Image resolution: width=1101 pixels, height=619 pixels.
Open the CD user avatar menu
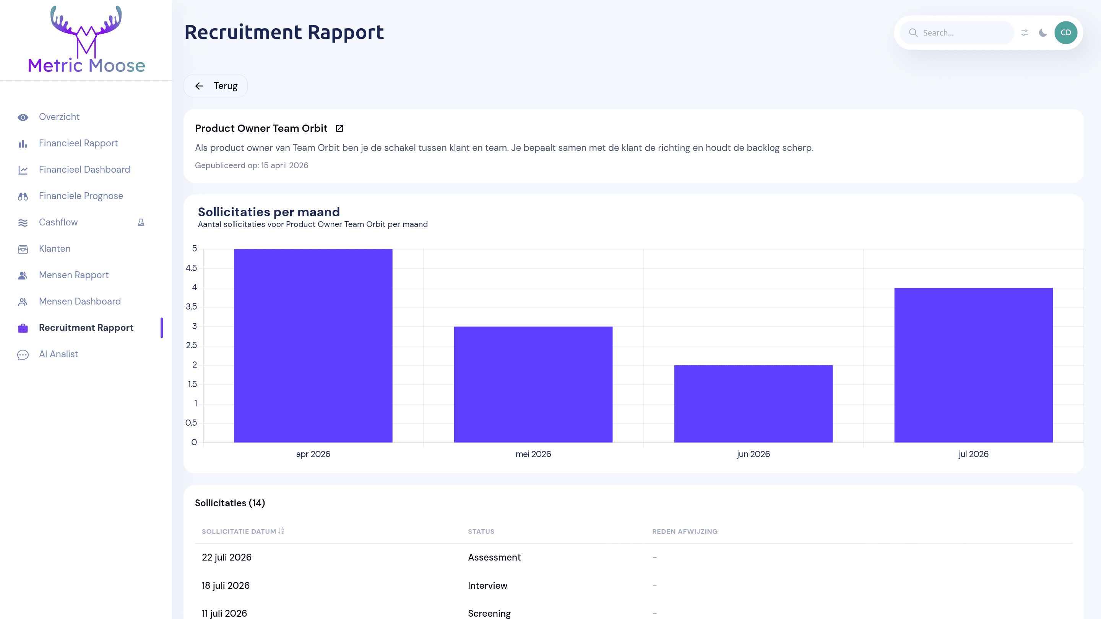pyautogui.click(x=1066, y=33)
